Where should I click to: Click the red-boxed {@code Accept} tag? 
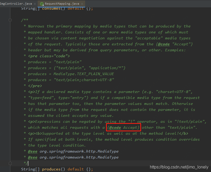pos(123,127)
